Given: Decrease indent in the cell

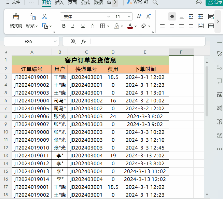Looking at the screenshot, I should point(191,17).
